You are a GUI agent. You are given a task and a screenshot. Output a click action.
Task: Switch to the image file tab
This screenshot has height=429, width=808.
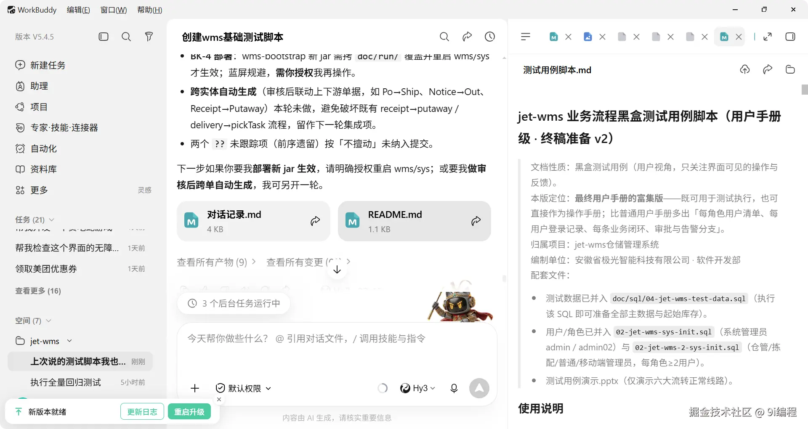click(588, 37)
